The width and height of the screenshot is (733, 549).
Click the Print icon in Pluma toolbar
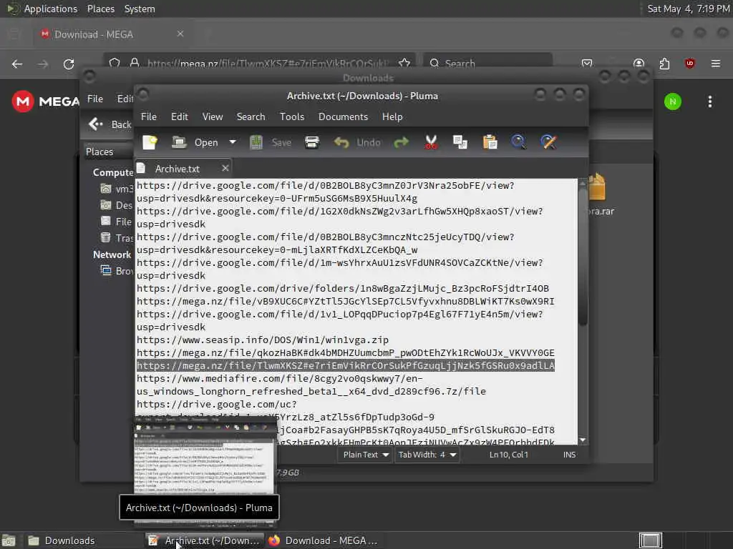[x=312, y=142]
